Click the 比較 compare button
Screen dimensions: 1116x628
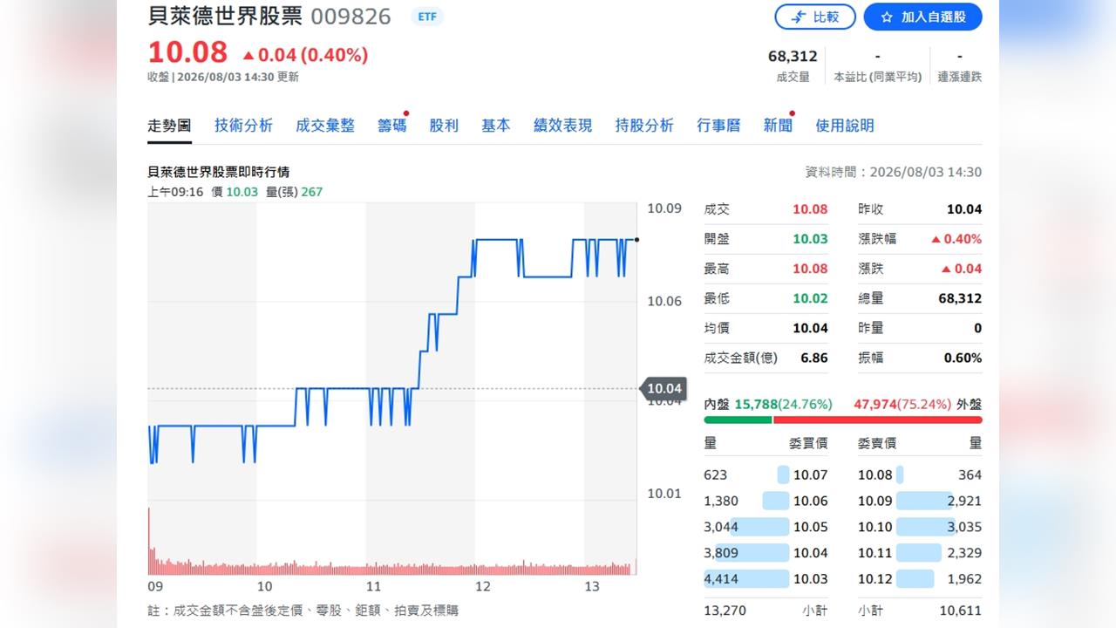tap(814, 17)
